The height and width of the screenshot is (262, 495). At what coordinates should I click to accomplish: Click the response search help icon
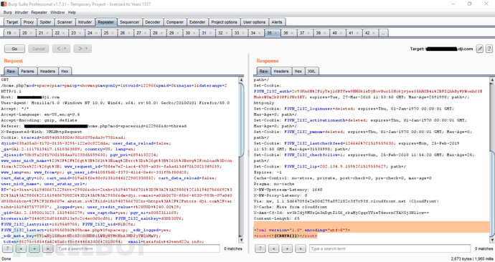click(260, 248)
